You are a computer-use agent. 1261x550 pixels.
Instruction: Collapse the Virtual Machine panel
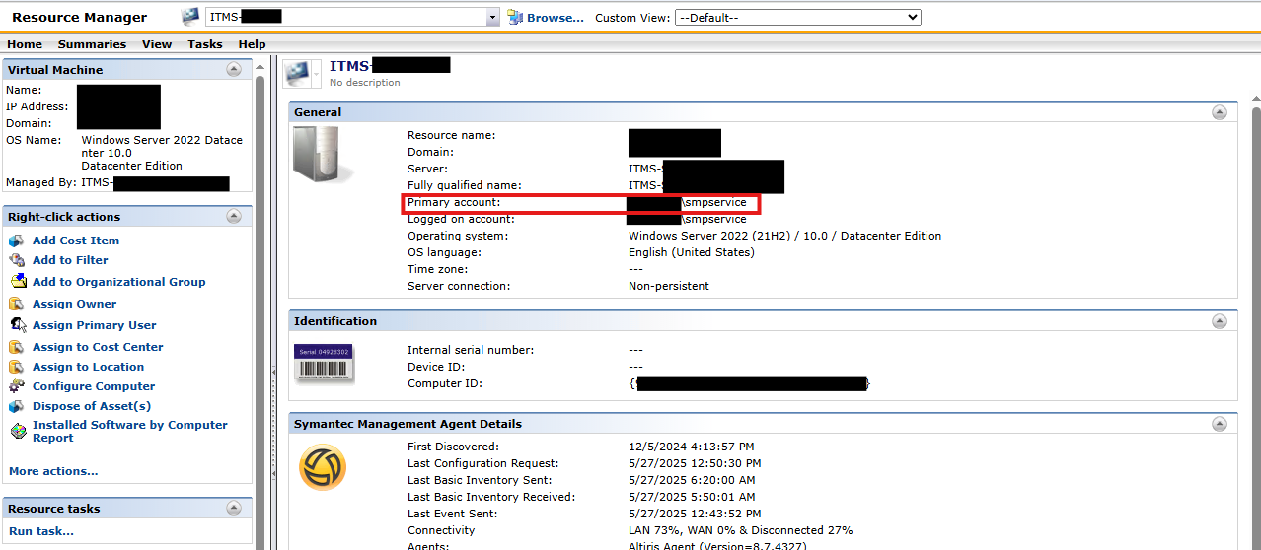(234, 69)
